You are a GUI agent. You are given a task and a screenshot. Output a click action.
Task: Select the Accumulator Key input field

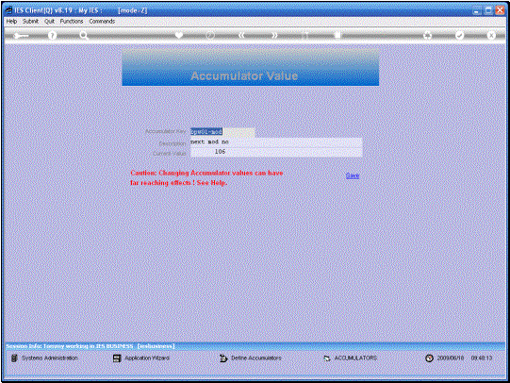(x=222, y=132)
